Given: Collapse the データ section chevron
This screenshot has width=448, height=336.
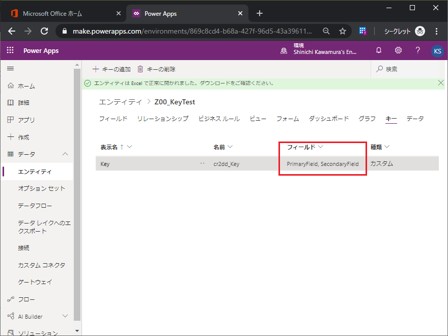Looking at the screenshot, I should click(65, 154).
